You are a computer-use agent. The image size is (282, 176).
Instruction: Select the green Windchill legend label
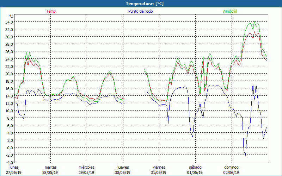coord(230,11)
